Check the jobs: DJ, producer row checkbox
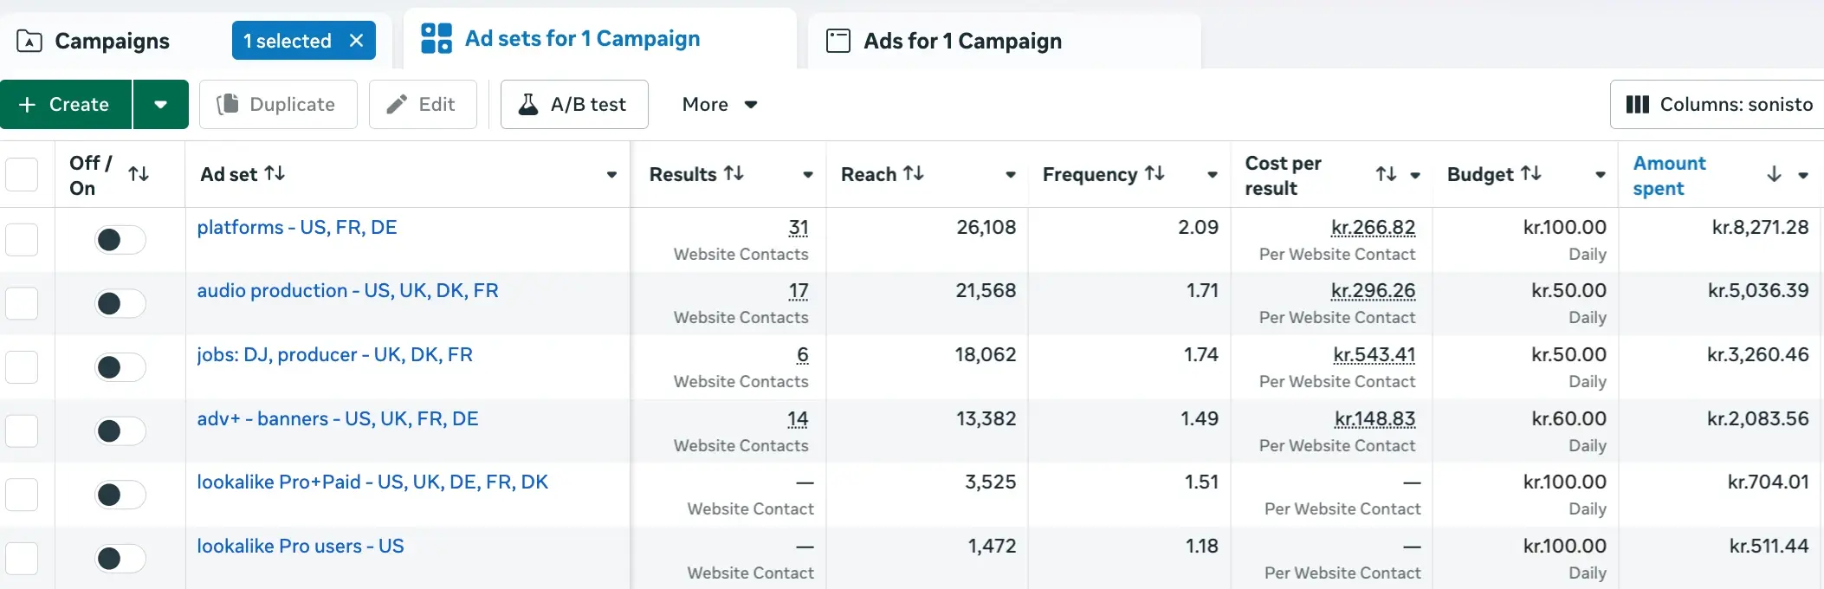Viewport: 1824px width, 589px height. [x=22, y=367]
